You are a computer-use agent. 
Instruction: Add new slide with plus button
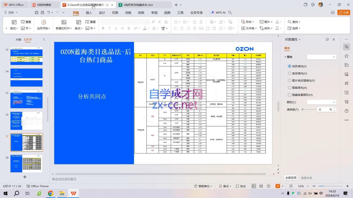pyautogui.click(x=25, y=177)
